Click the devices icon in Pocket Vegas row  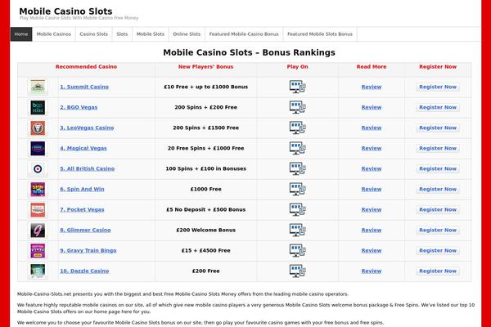[x=298, y=209]
